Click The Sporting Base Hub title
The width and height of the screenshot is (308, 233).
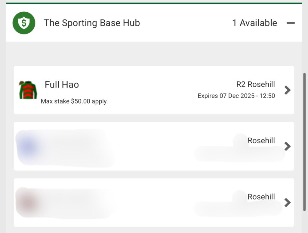[92, 23]
